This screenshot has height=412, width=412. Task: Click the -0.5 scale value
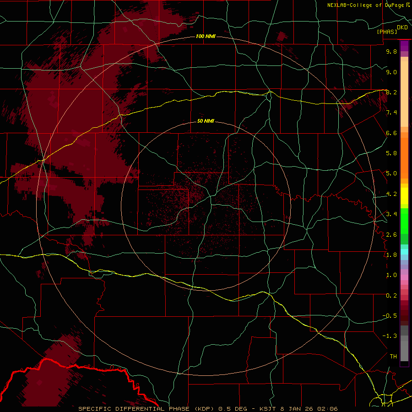click(390, 316)
